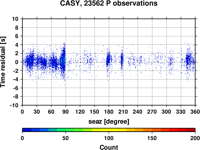The width and height of the screenshot is (200, 150).
Task: Click the x-axis tick label 90
Action: (66, 112)
